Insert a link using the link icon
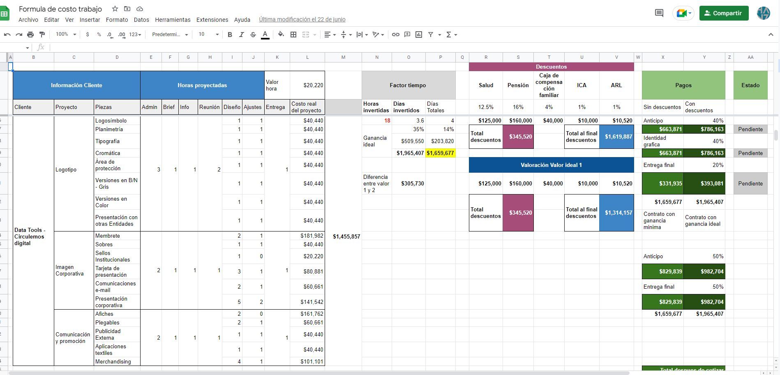Viewport: 780px width, 375px height. [395, 35]
